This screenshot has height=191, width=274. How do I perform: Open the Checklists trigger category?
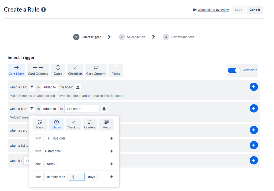pos(75,70)
